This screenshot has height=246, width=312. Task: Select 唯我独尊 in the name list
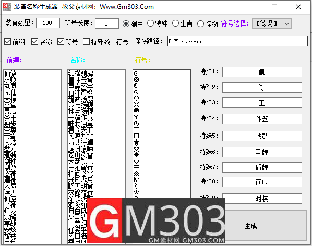click(x=80, y=124)
